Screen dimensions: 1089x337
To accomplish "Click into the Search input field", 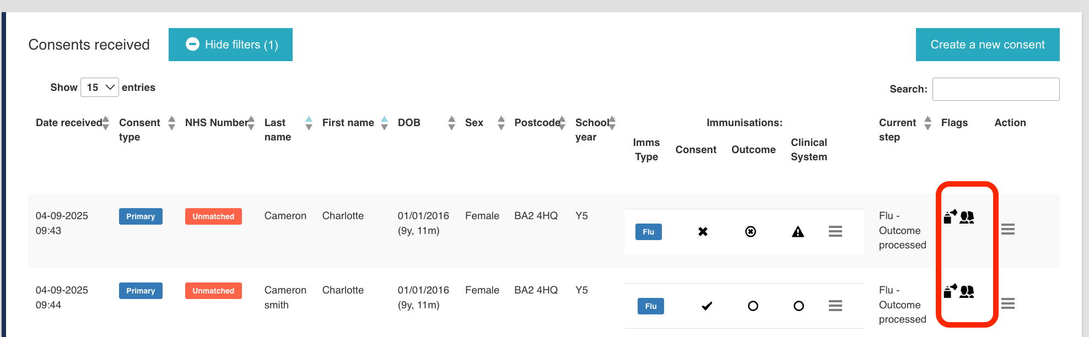I will [995, 89].
